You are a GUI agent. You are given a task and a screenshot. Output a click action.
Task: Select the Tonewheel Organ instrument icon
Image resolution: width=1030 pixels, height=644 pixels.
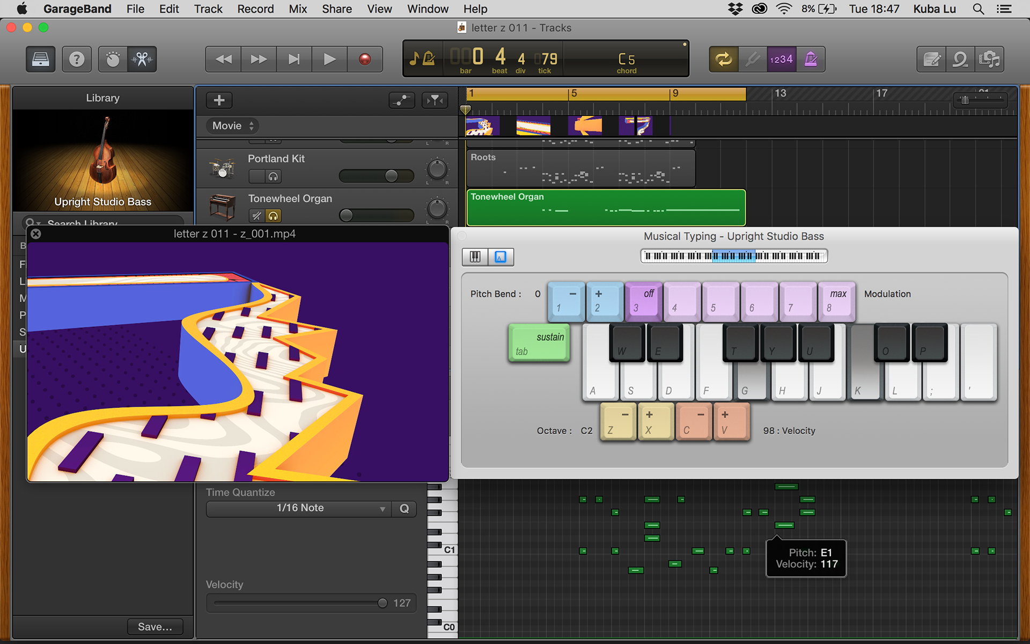pos(222,207)
